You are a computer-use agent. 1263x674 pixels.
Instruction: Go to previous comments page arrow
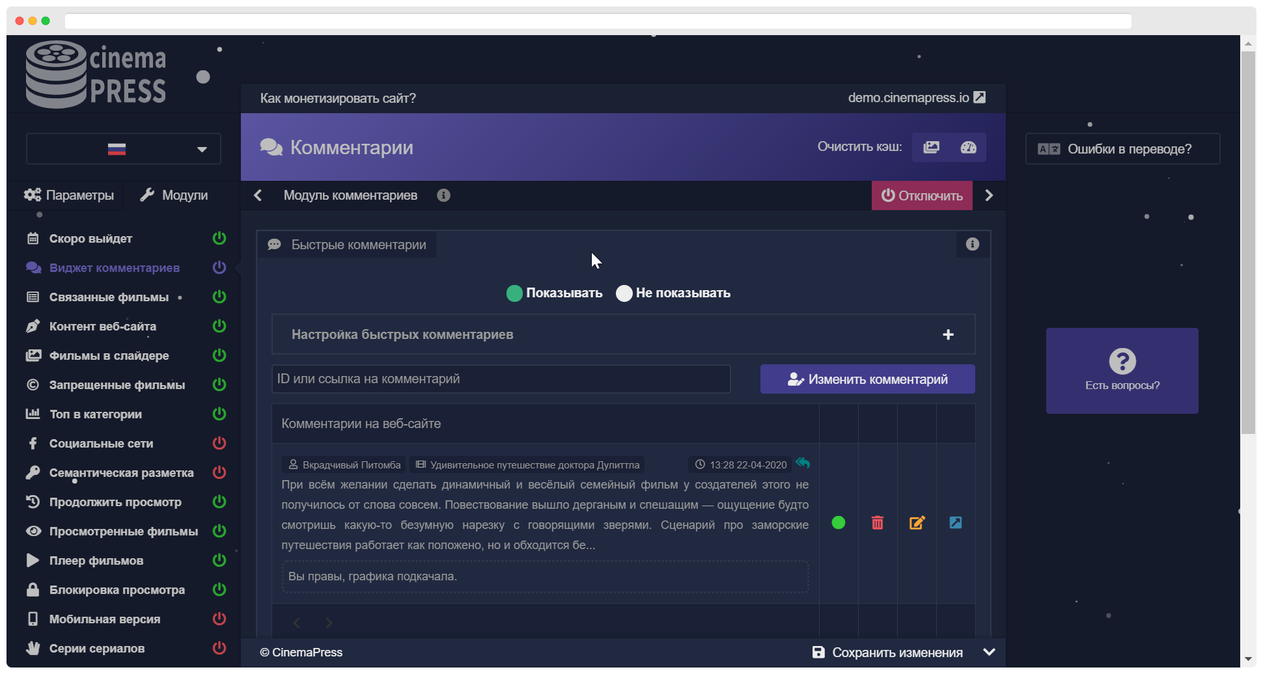coord(297,623)
